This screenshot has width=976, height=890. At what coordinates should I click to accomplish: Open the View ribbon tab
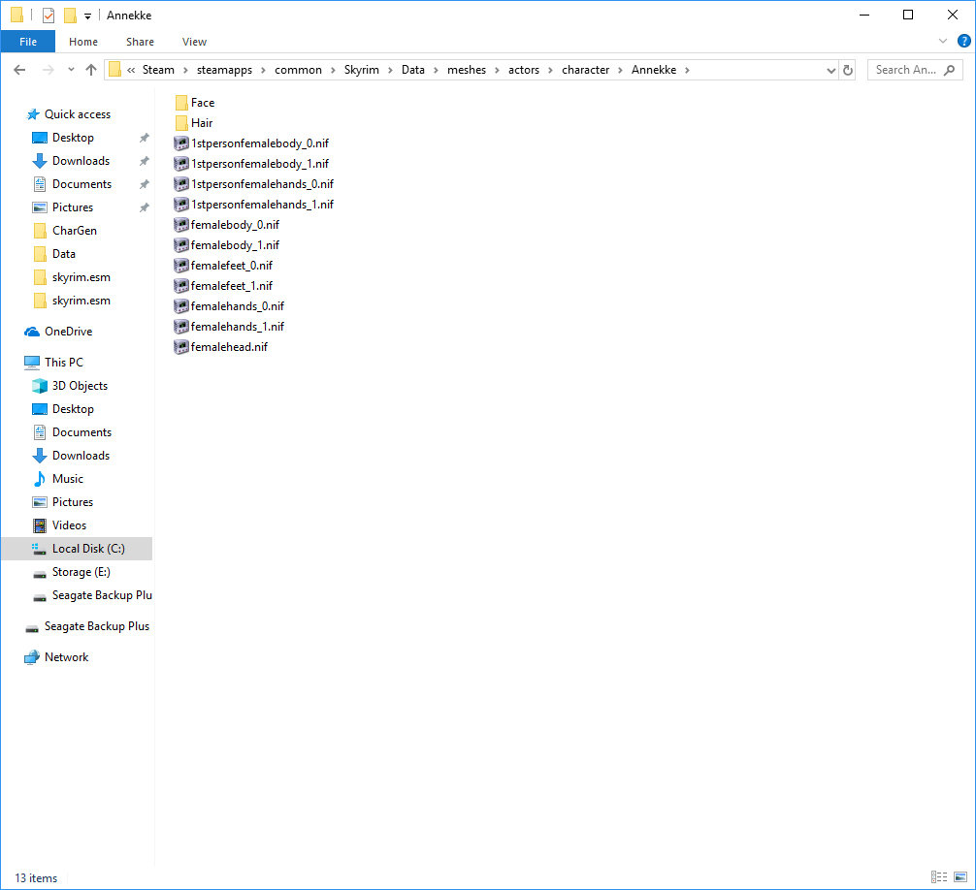pos(194,42)
